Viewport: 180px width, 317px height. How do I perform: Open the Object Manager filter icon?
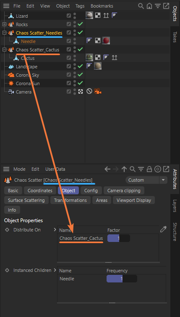158,6
